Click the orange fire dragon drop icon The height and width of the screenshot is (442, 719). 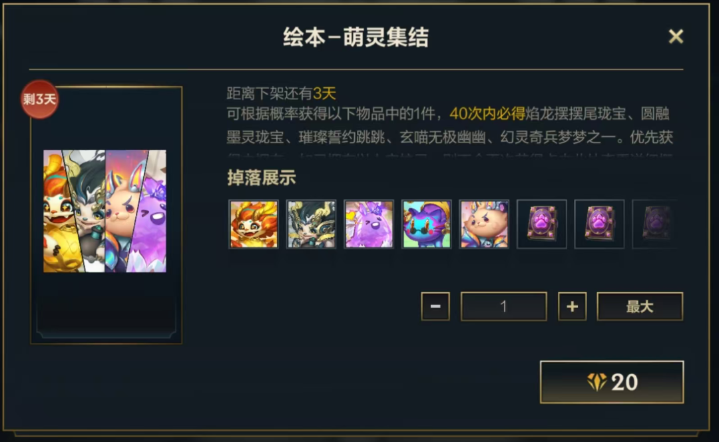(x=254, y=224)
